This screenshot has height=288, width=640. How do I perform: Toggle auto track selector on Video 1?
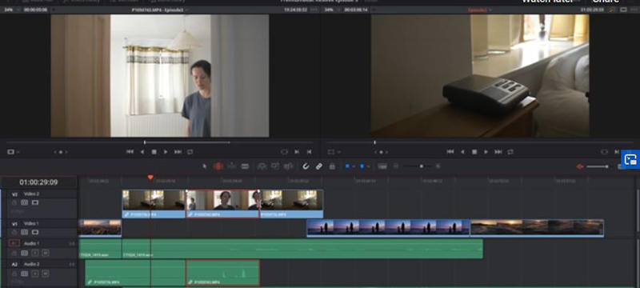(x=25, y=232)
